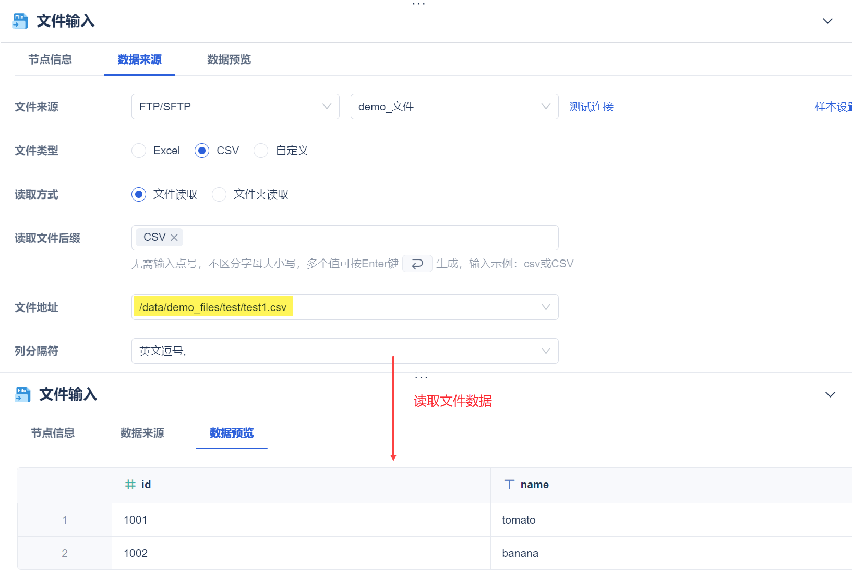
Task: Choose the 文件读取 read mode
Action: click(x=139, y=194)
